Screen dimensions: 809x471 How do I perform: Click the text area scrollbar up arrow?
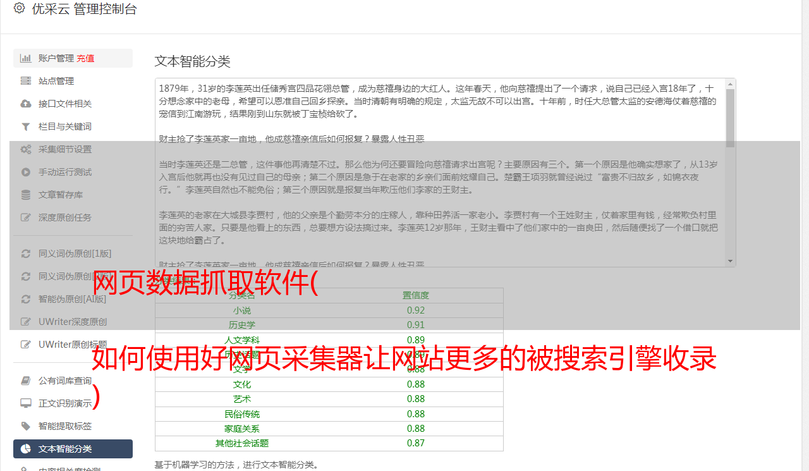[731, 83]
